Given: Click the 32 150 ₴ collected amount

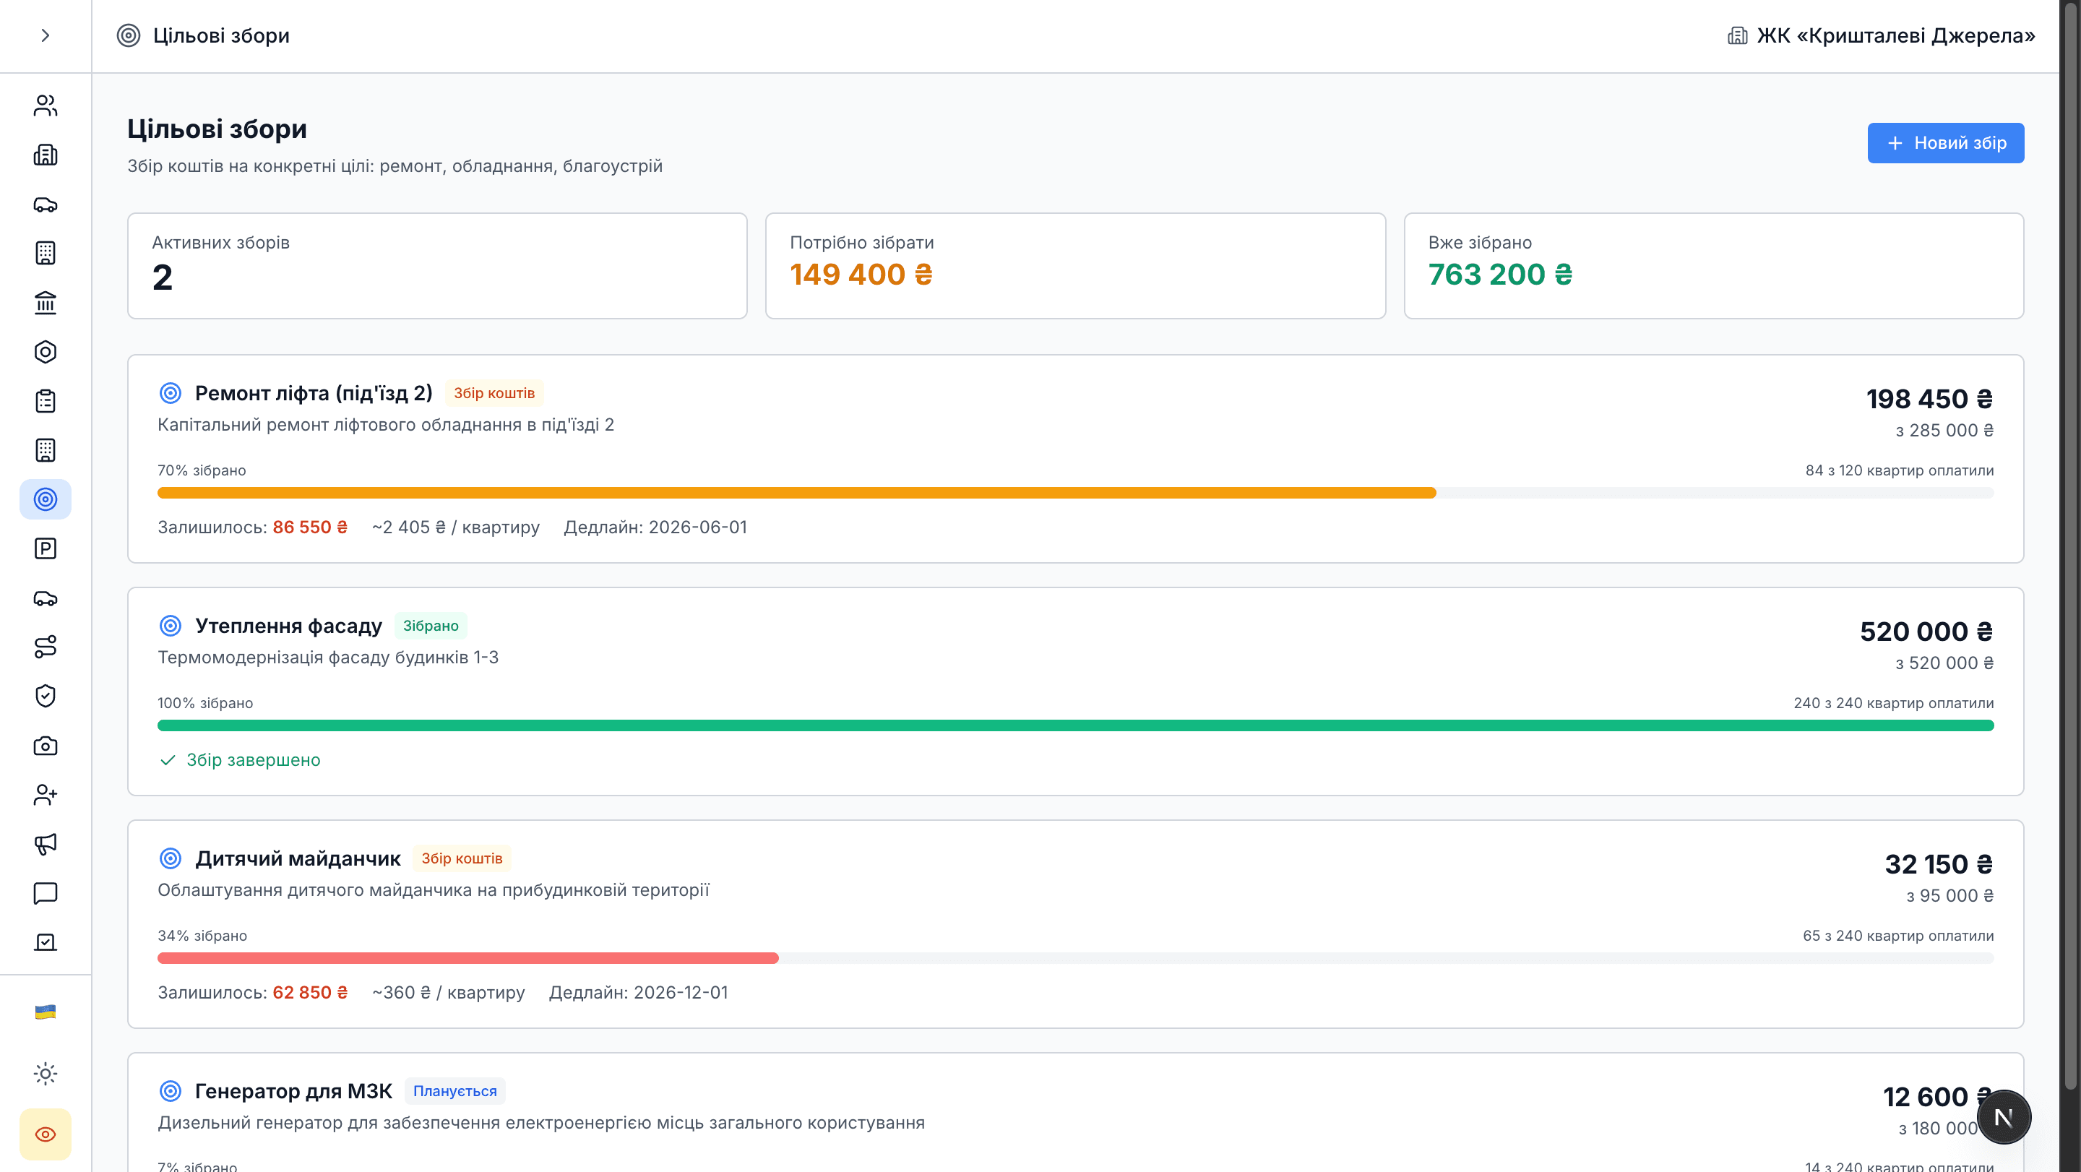Looking at the screenshot, I should tap(1939, 864).
